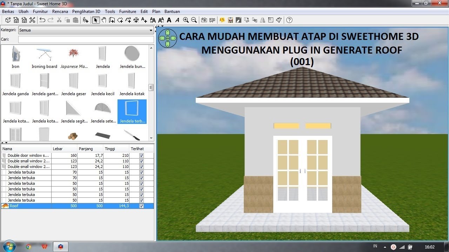
Task: Click the catalog scrollbar down arrow
Action: click(x=151, y=138)
